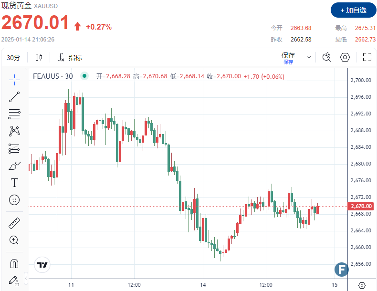
Task: Open the candlestick chart style menu
Action: [39, 58]
